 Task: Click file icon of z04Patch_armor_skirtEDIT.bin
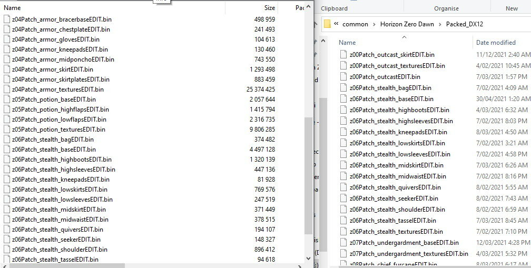pyautogui.click(x=7, y=70)
